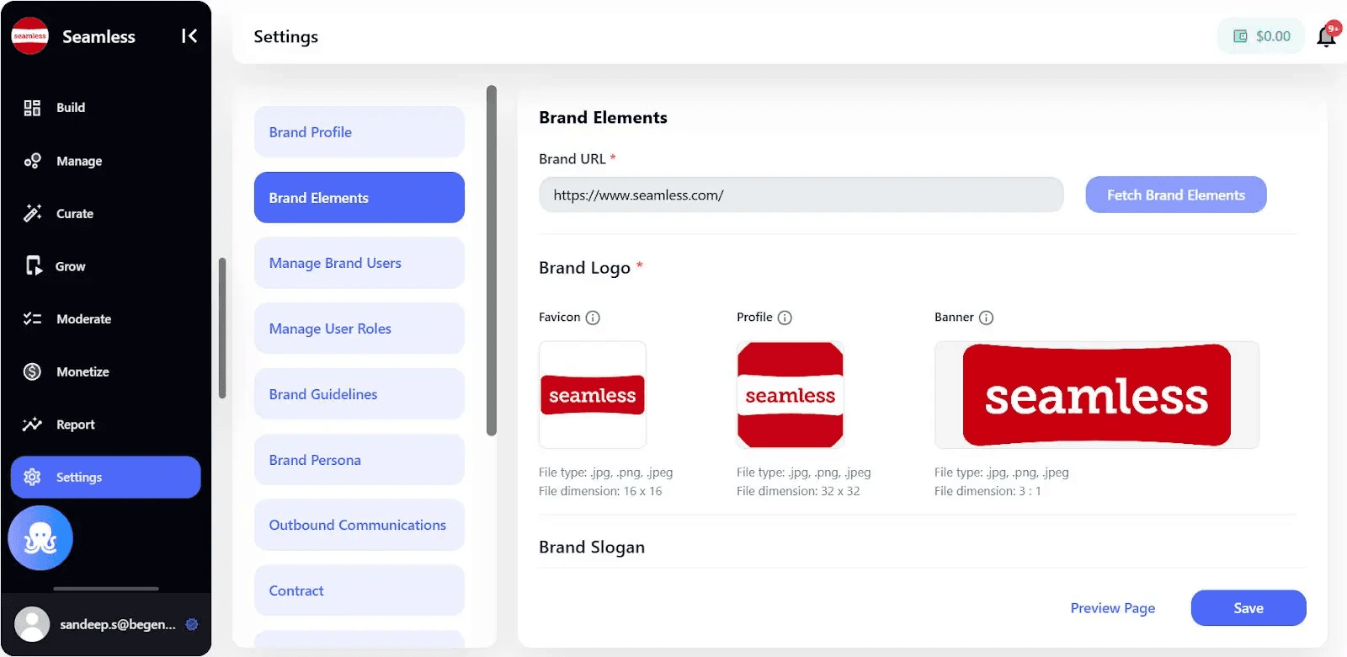
Task: Open the octopus assistant bubble
Action: pos(40,538)
